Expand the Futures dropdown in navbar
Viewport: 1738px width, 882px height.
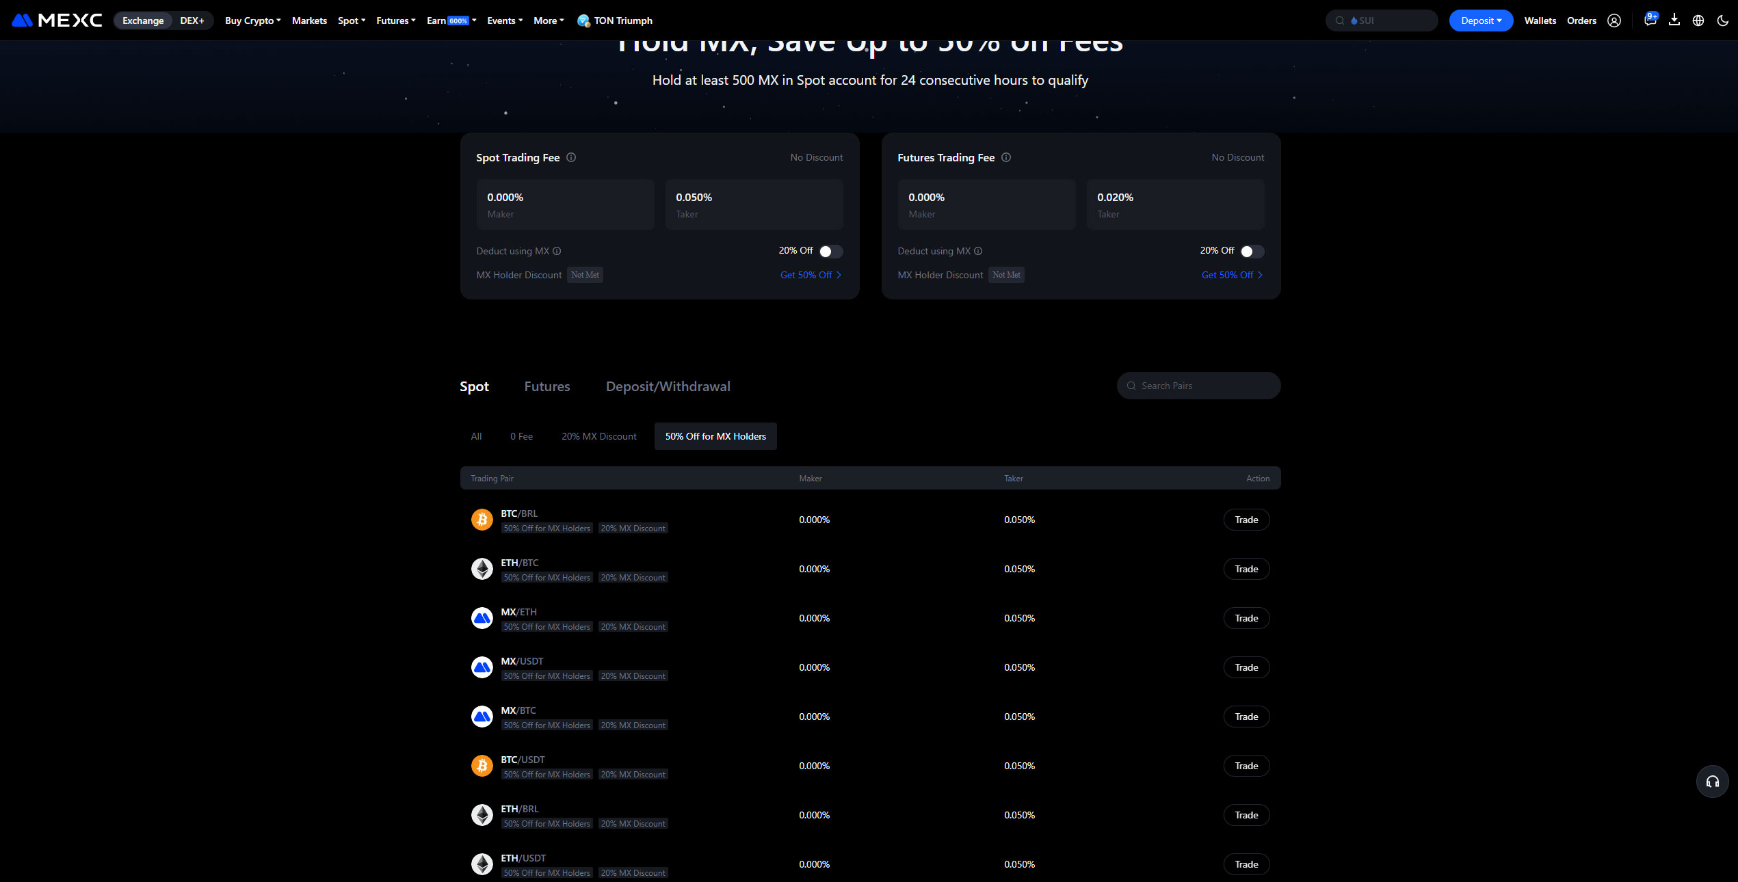396,21
